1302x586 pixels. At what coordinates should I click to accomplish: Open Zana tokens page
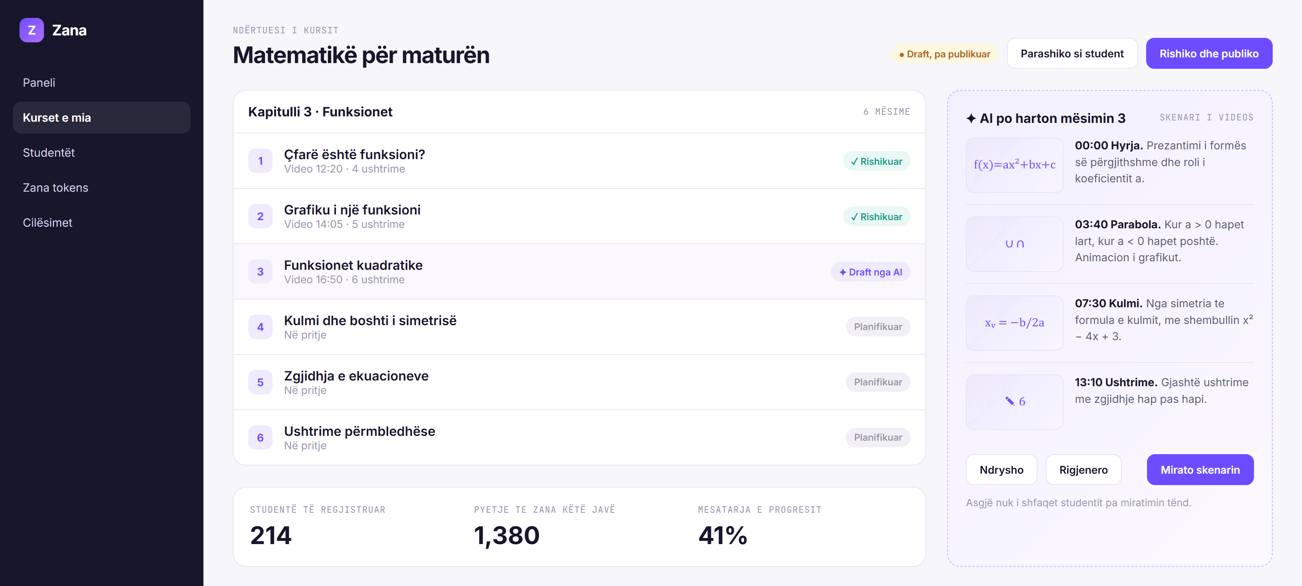coord(101,188)
